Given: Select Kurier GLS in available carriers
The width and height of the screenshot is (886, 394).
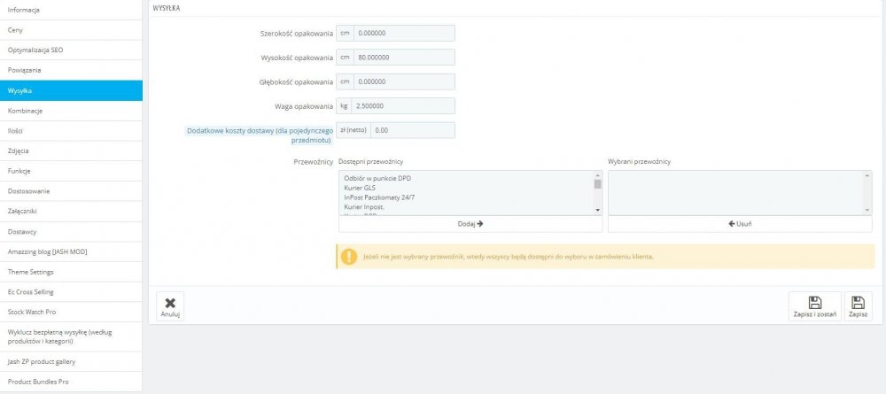Looking at the screenshot, I should (x=360, y=188).
